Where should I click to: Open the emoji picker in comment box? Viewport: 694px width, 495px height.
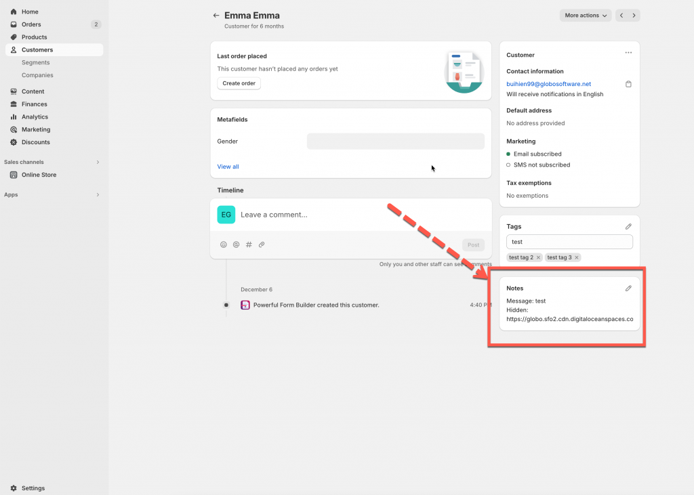pyautogui.click(x=224, y=244)
